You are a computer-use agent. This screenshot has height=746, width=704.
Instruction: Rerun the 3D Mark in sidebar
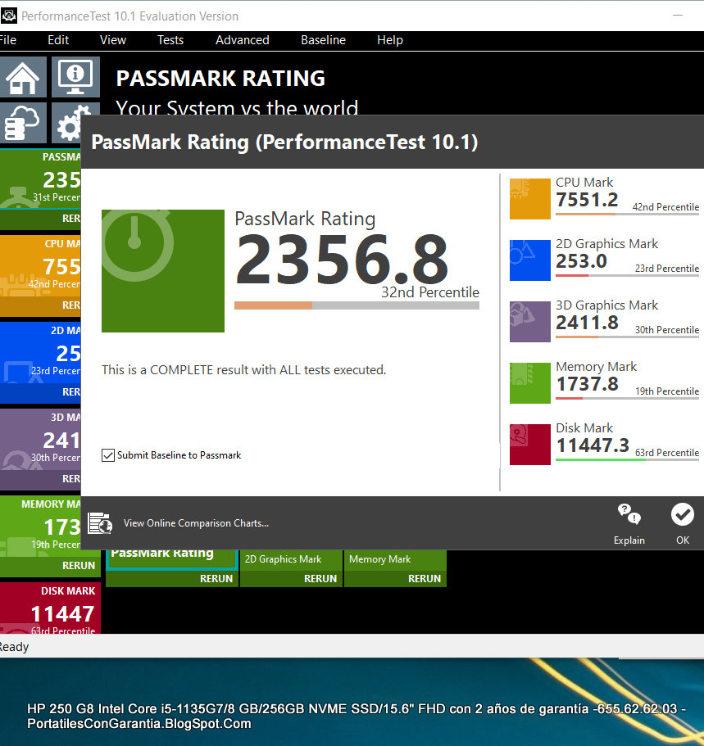point(71,478)
